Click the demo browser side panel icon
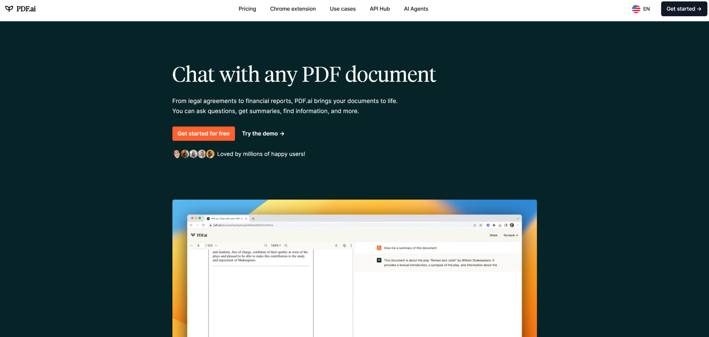Screen dimensions: 709x337 (x=506, y=225)
